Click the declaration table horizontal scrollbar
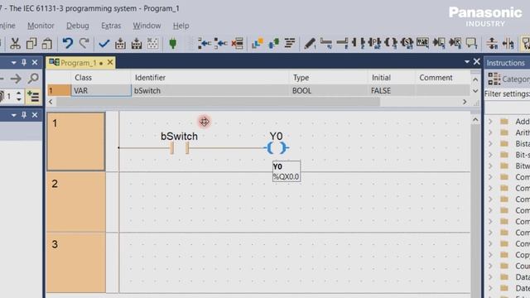 click(x=218, y=102)
